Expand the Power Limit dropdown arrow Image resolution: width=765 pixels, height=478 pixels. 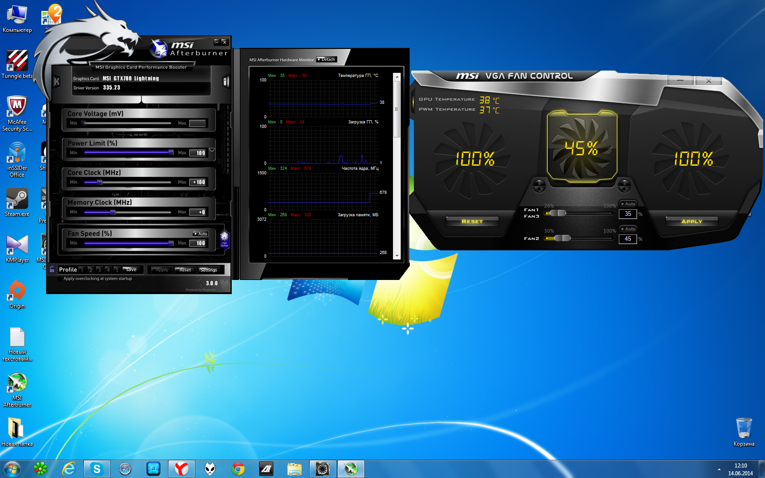(x=212, y=150)
